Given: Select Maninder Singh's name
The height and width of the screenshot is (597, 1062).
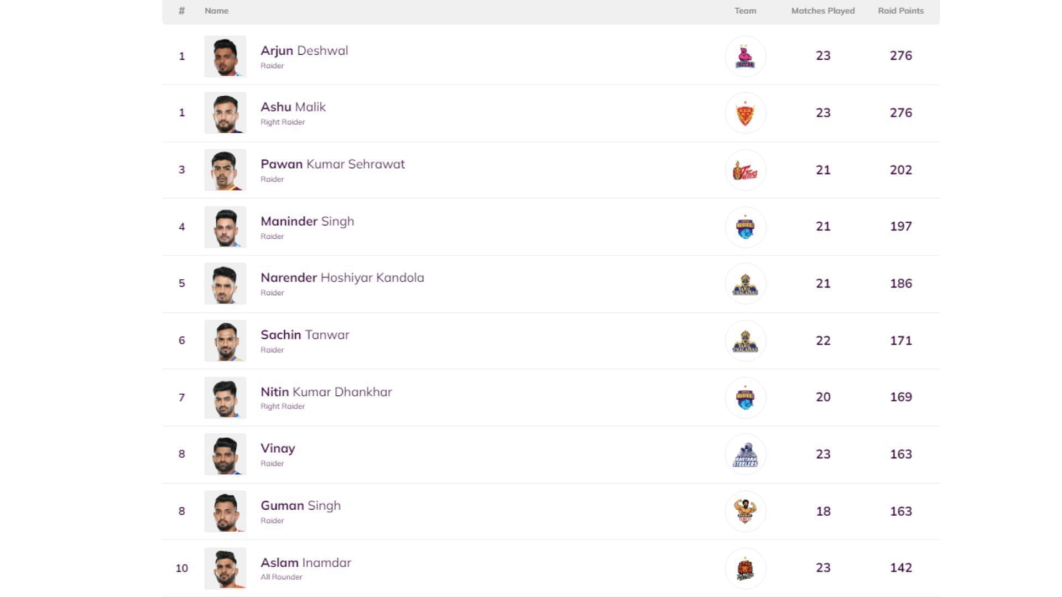Looking at the screenshot, I should click(307, 221).
